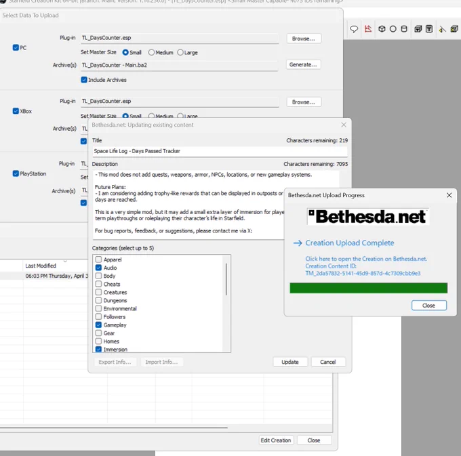Click the Export Info button
The image size is (461, 456).
coord(115,362)
